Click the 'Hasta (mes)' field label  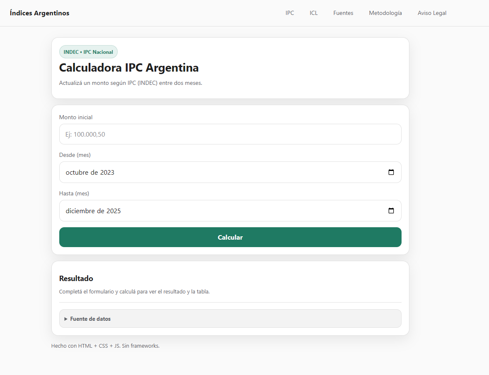coord(74,193)
